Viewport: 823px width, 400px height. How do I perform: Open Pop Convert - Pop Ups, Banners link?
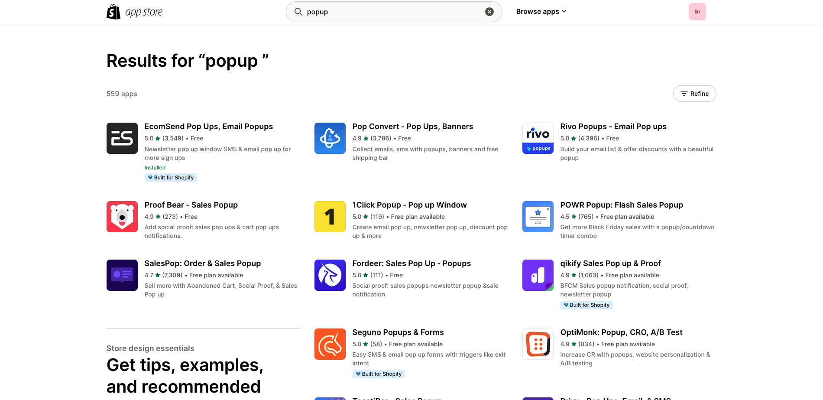pos(413,127)
